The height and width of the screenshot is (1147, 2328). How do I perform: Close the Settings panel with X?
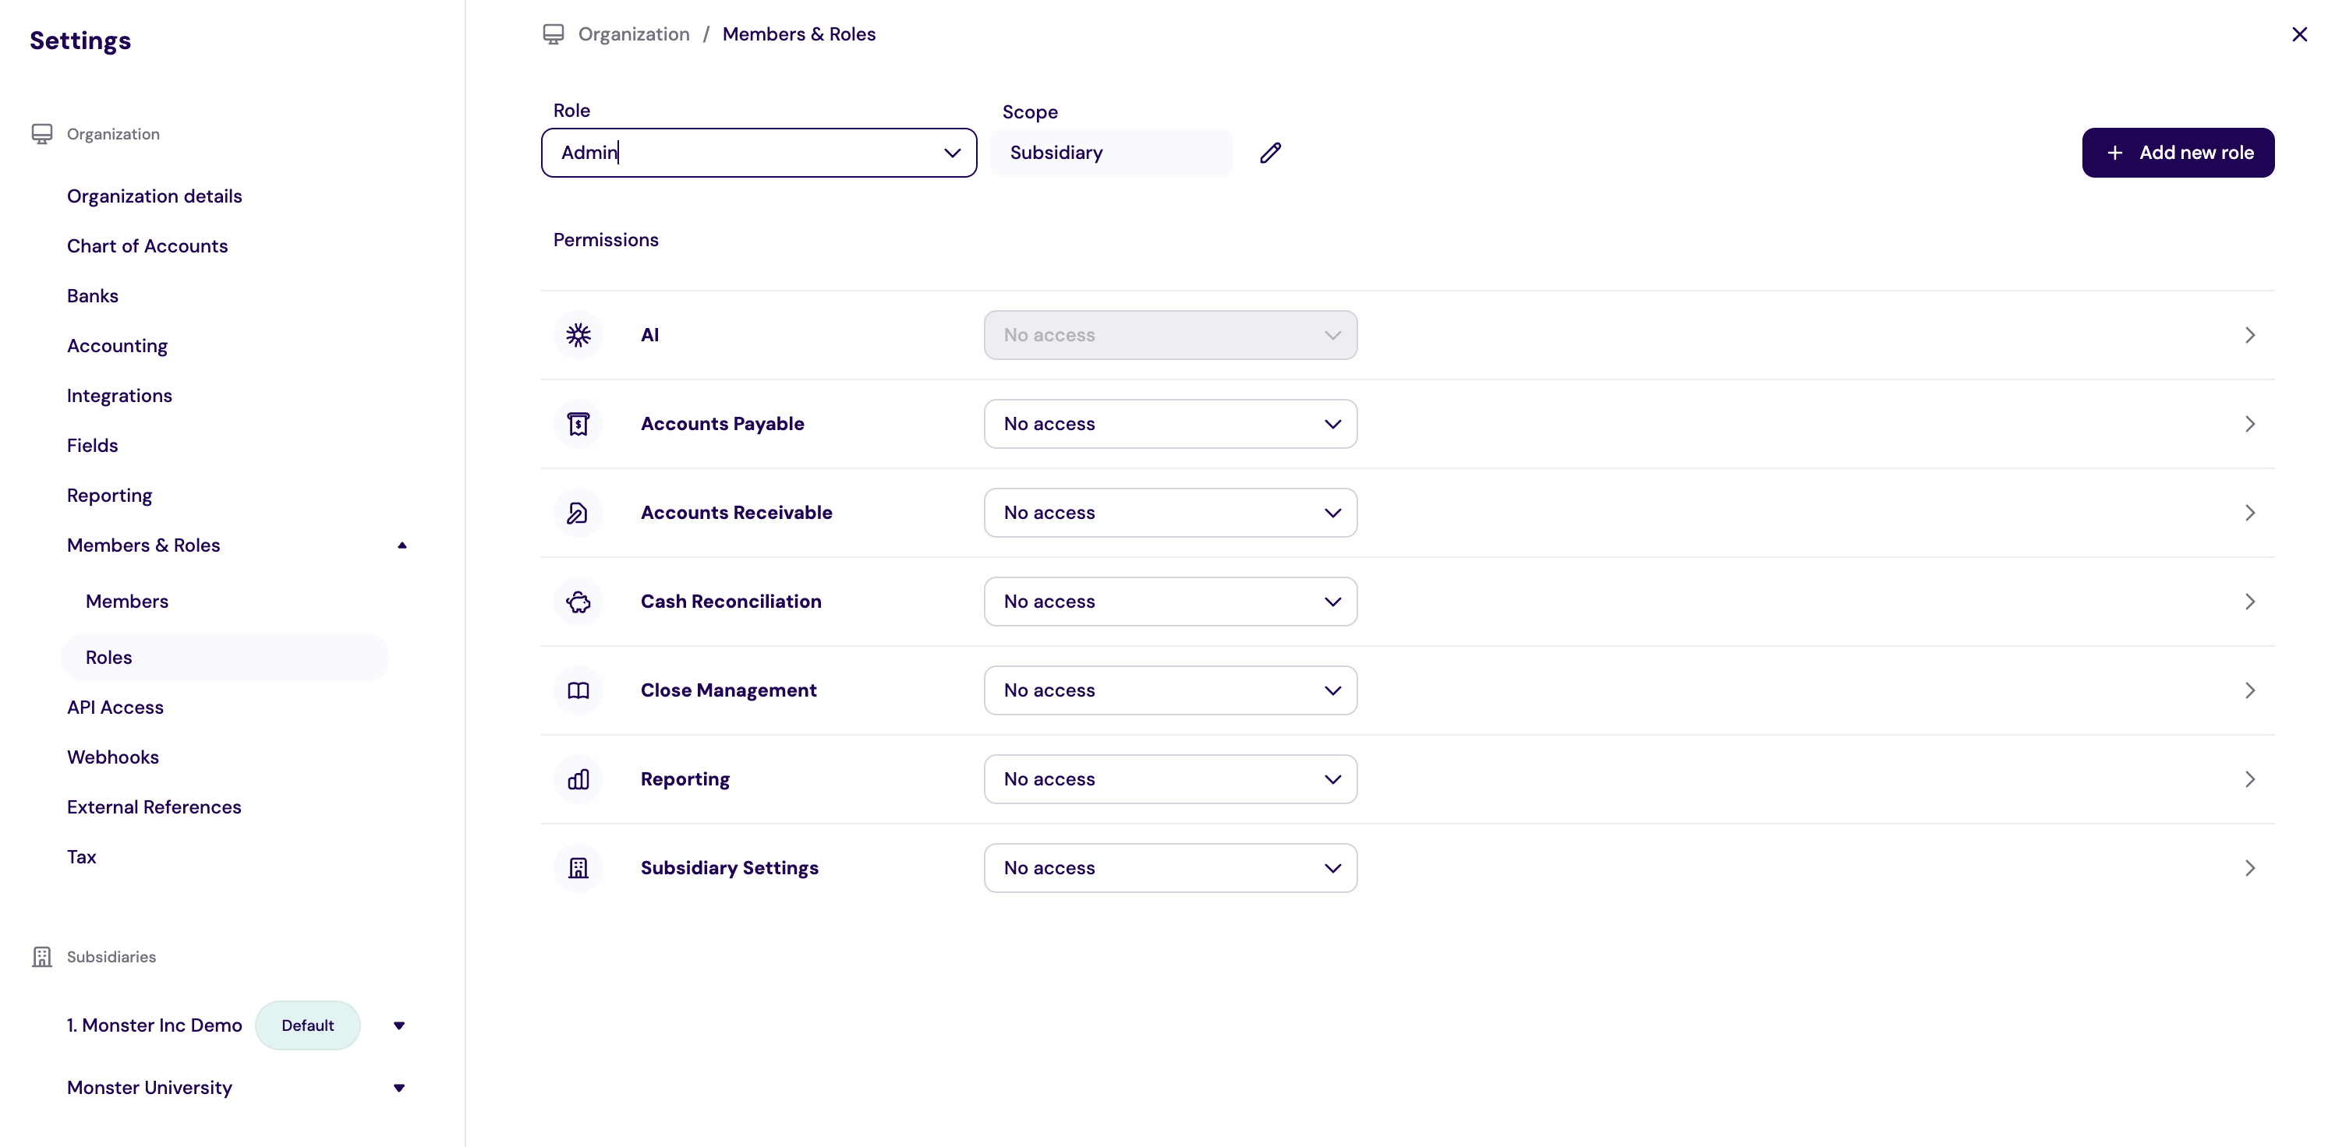(x=2298, y=34)
